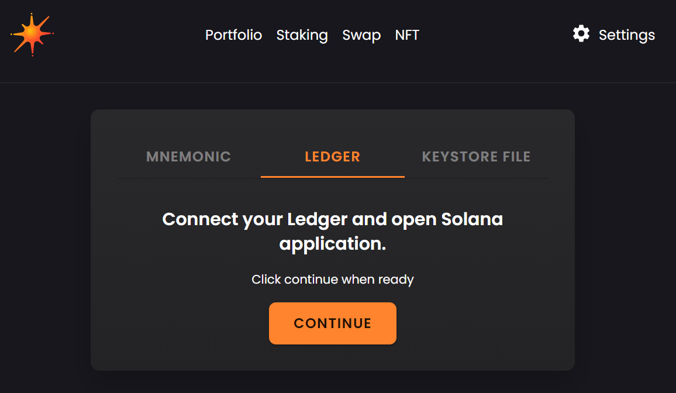Click the word 'Ledger' in the heading
Screen dimensions: 676x393
pos(318,219)
